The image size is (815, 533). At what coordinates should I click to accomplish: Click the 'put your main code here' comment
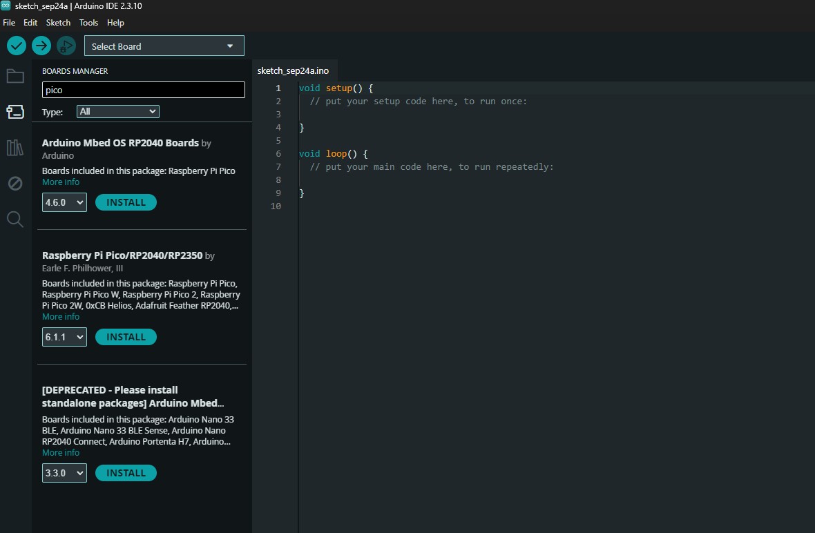(432, 167)
